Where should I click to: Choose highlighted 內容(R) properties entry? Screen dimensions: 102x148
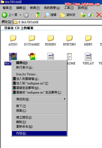(x=39, y=133)
